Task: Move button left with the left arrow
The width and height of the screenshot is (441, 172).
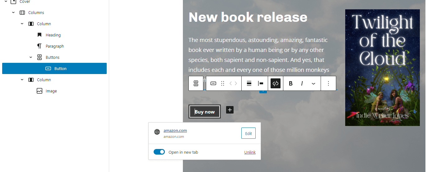Action: coord(231,83)
